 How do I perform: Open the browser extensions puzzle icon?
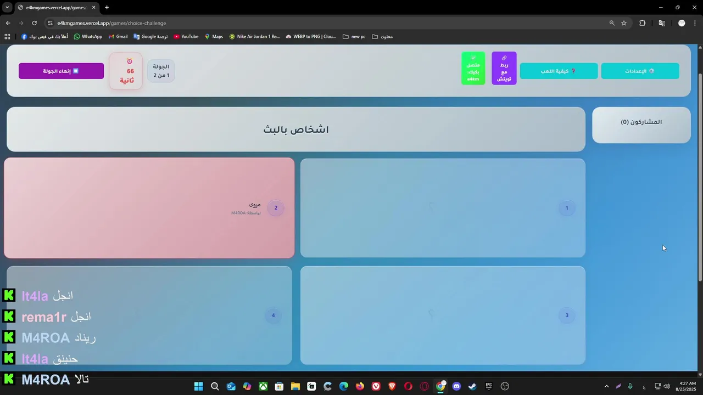pyautogui.click(x=642, y=23)
